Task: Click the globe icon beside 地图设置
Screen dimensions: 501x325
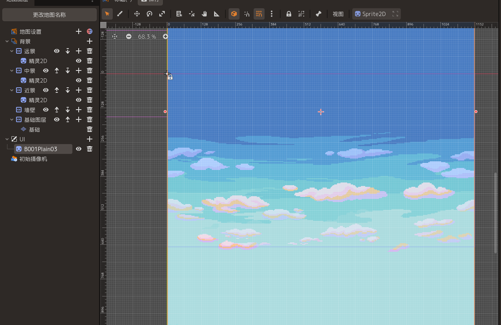Action: point(90,31)
